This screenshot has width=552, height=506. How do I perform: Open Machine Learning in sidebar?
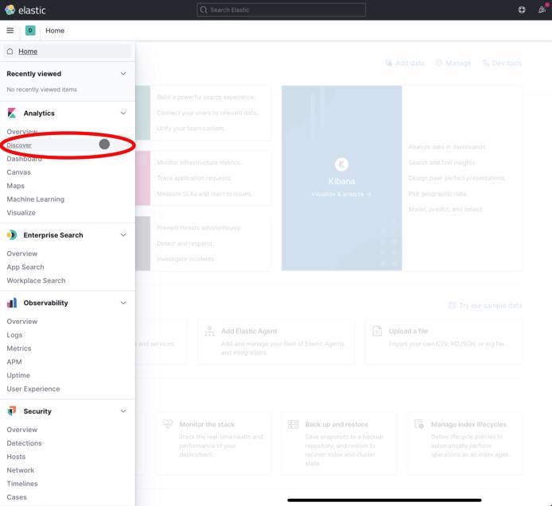point(36,199)
